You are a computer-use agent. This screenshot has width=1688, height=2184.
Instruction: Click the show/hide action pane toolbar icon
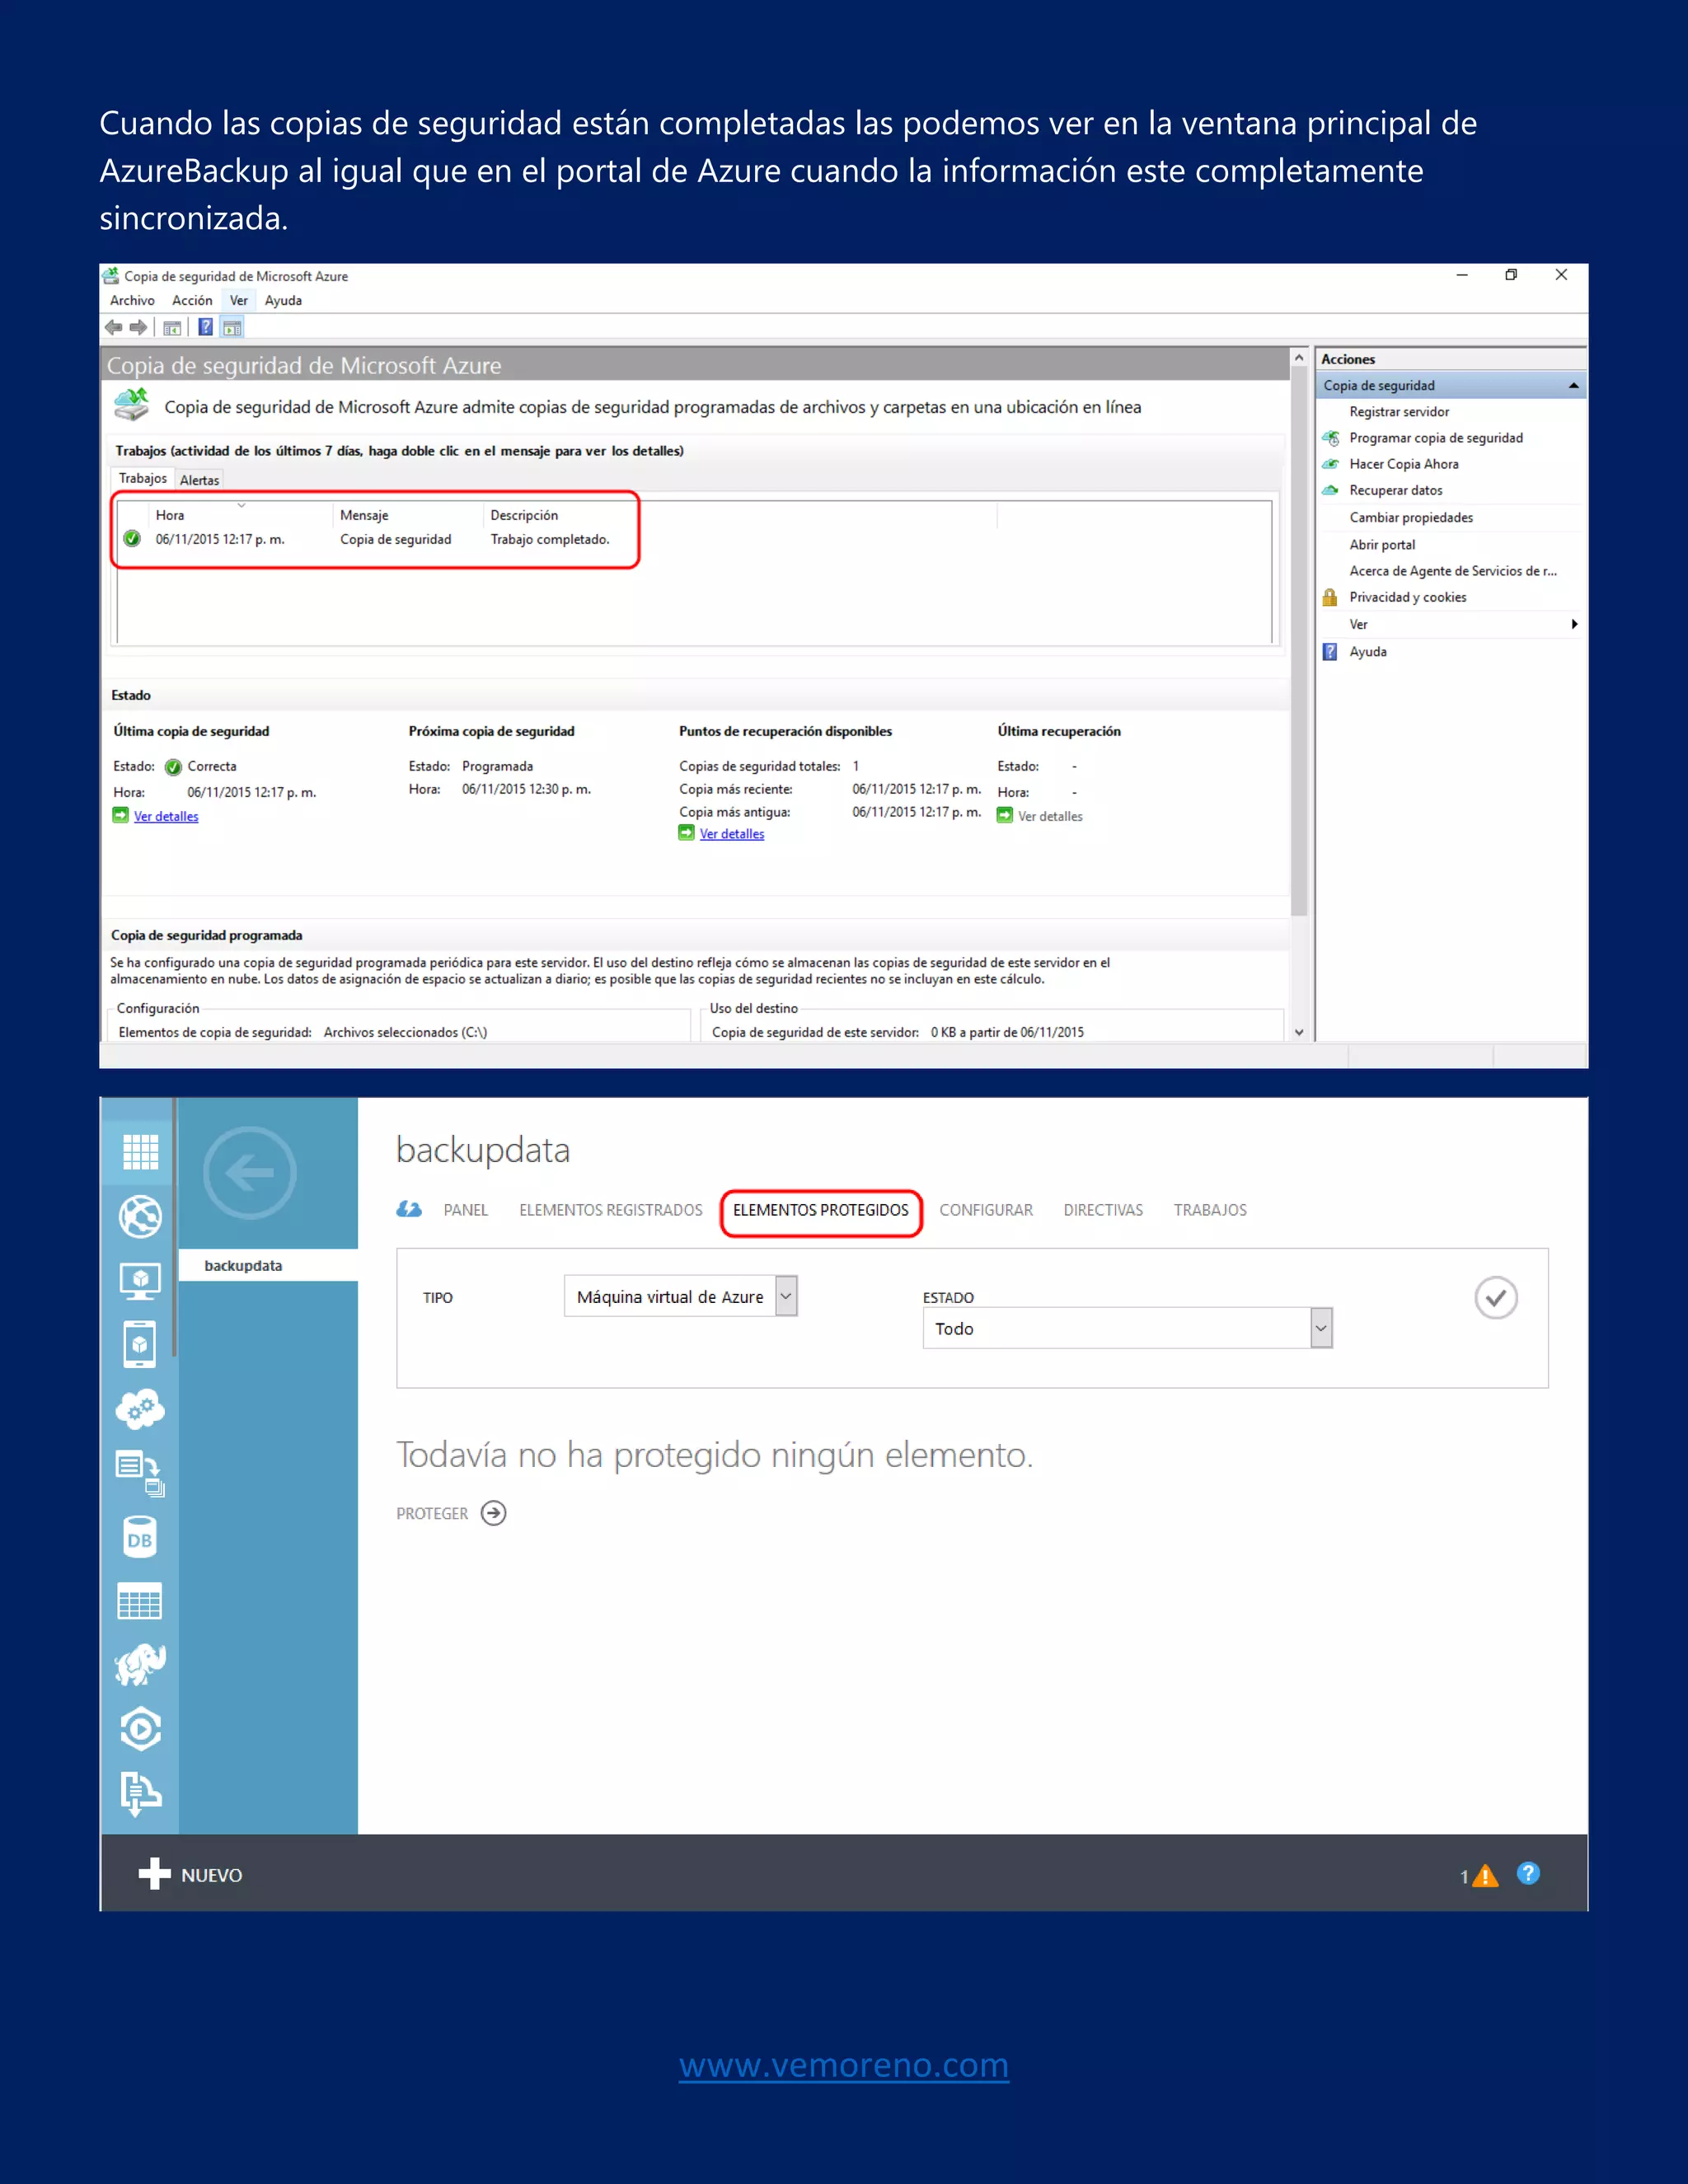[x=232, y=327]
